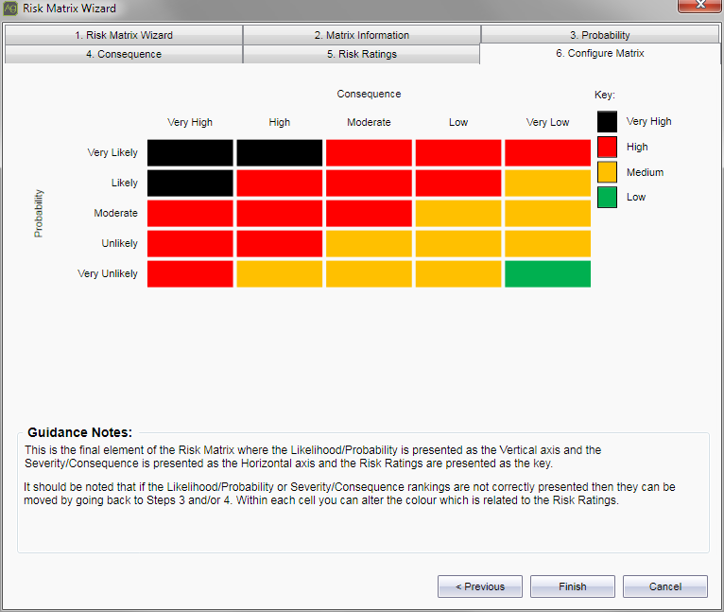The height and width of the screenshot is (612, 724).
Task: Pick red cell Very Likely / Moderate consequence
Action: click(369, 152)
